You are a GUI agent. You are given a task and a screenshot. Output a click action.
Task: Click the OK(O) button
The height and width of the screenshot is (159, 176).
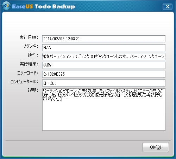click(156, 147)
